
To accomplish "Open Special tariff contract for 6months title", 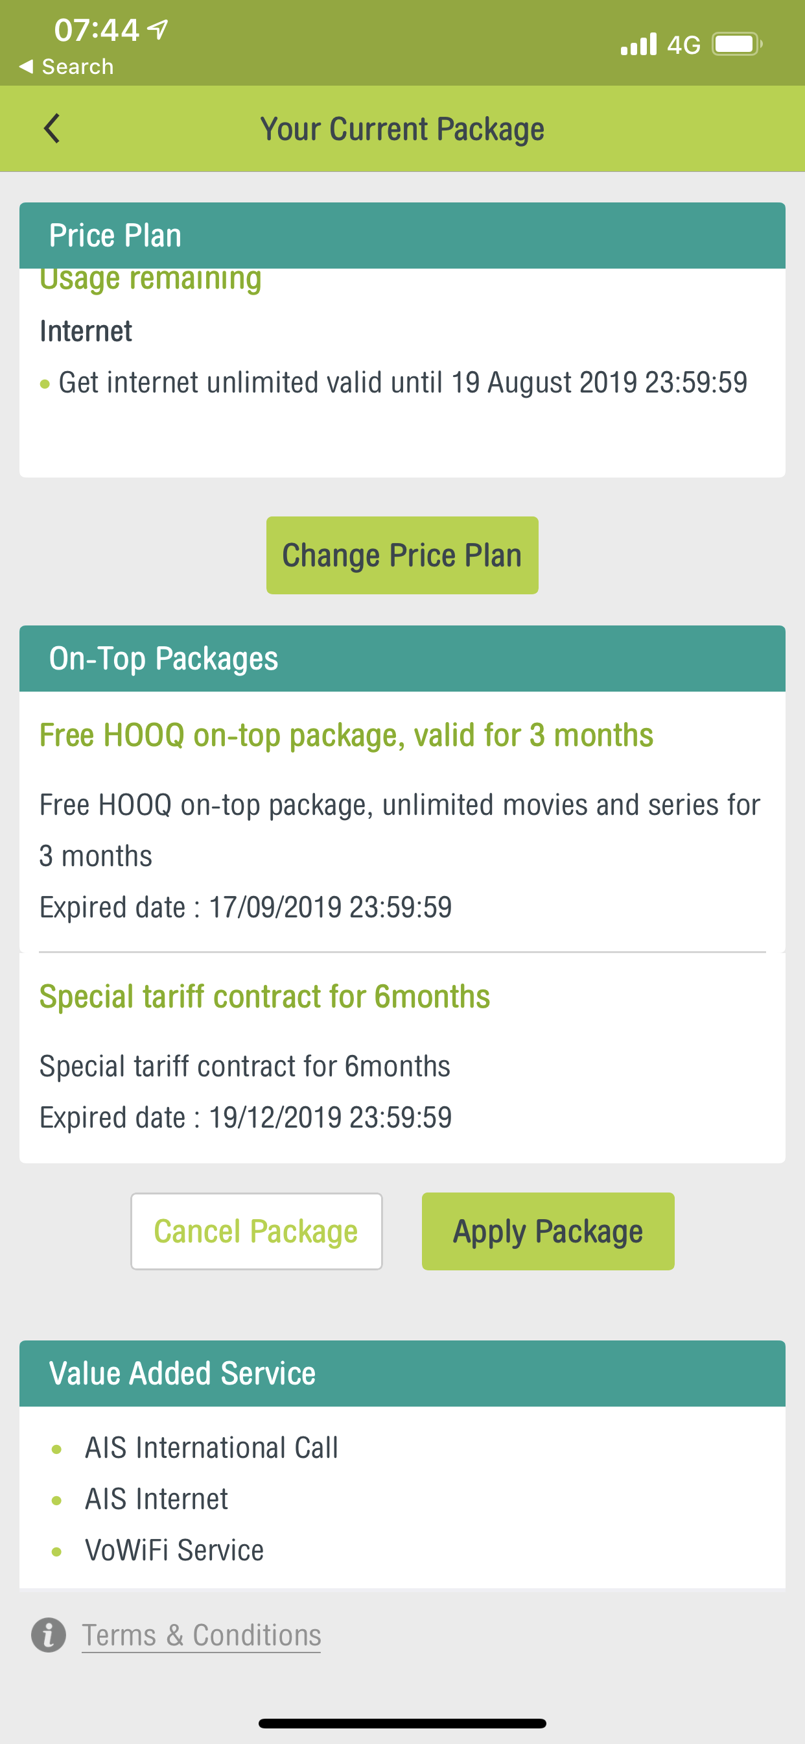I will point(264,997).
